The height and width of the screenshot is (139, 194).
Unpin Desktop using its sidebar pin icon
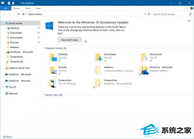click(38, 28)
